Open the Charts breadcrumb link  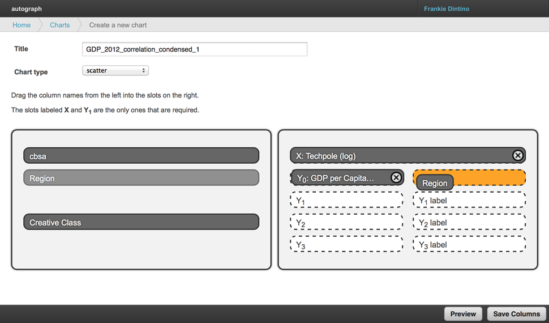pos(59,25)
